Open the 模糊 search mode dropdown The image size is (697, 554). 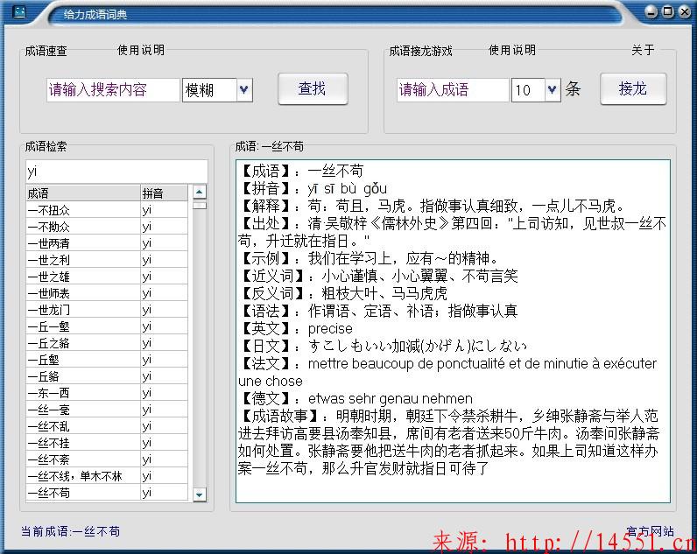[x=244, y=89]
